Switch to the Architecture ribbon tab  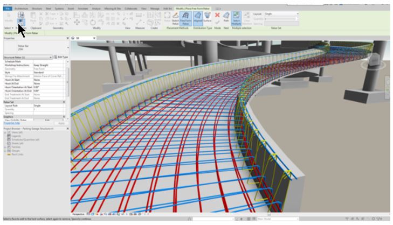22,9
